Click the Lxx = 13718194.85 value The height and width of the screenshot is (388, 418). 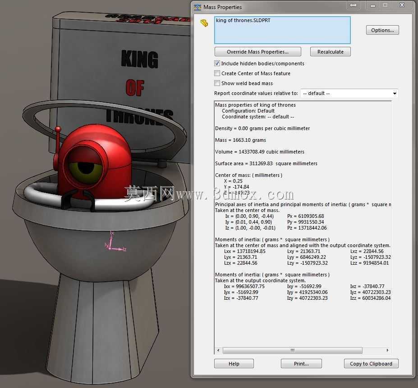pyautogui.click(x=245, y=251)
